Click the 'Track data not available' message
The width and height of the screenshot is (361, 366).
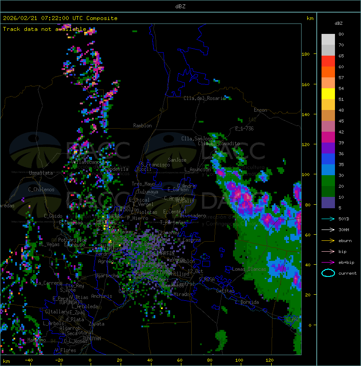coord(45,29)
